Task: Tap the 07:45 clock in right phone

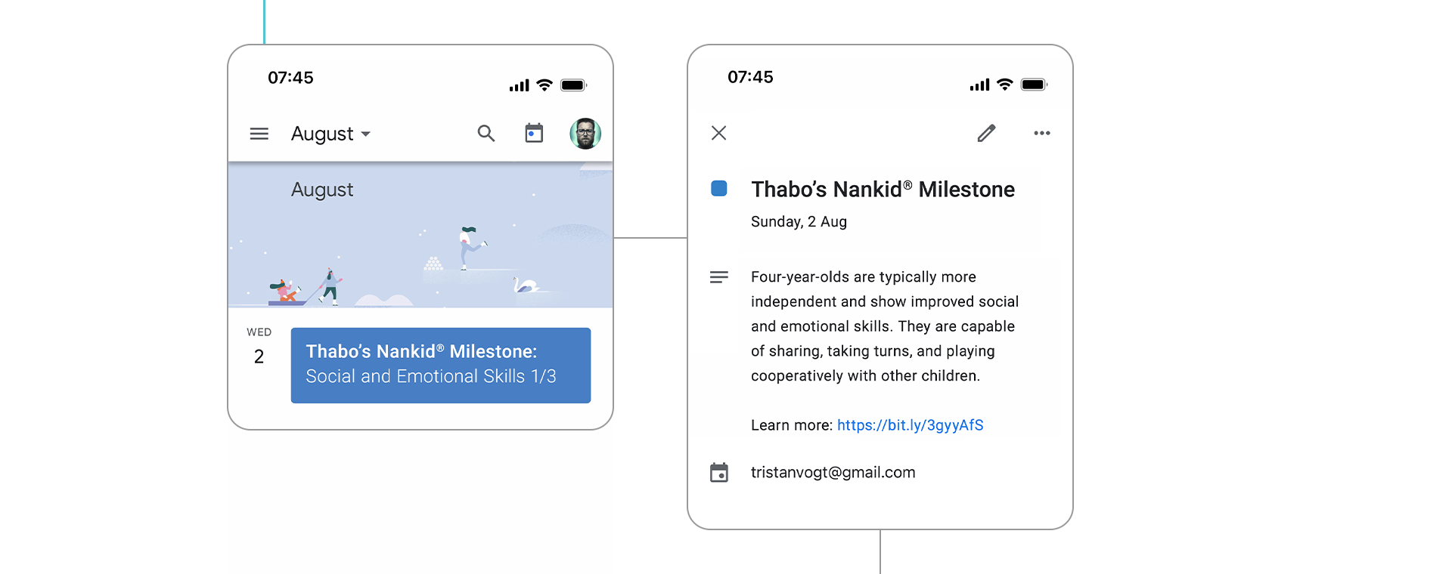Action: pos(750,77)
